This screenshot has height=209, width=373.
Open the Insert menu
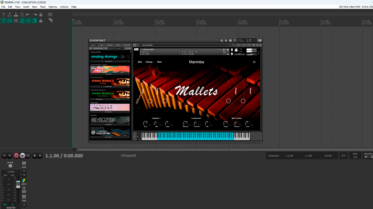click(x=26, y=7)
